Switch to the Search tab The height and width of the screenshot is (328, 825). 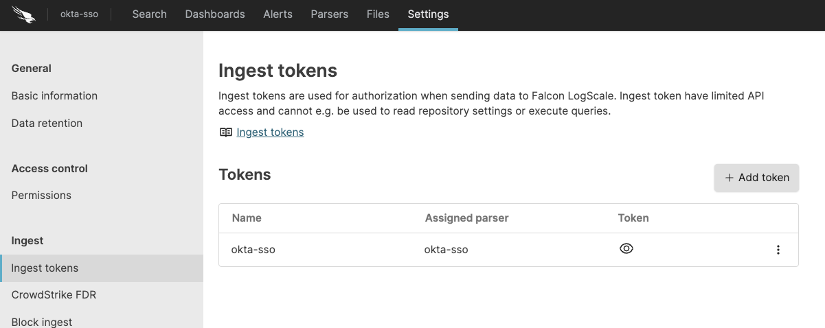(149, 14)
